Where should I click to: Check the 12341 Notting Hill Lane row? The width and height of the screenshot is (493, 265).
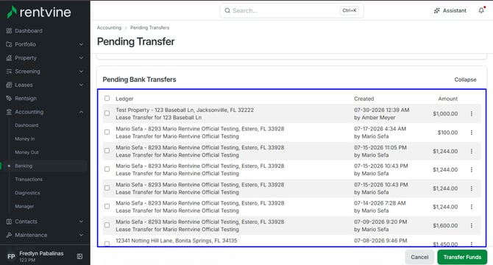click(107, 244)
